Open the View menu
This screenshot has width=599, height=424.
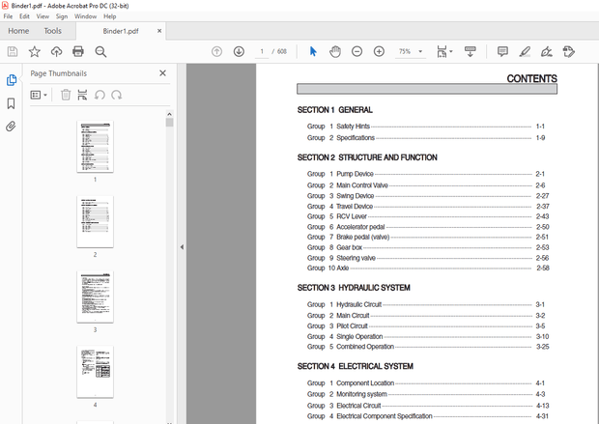43,16
